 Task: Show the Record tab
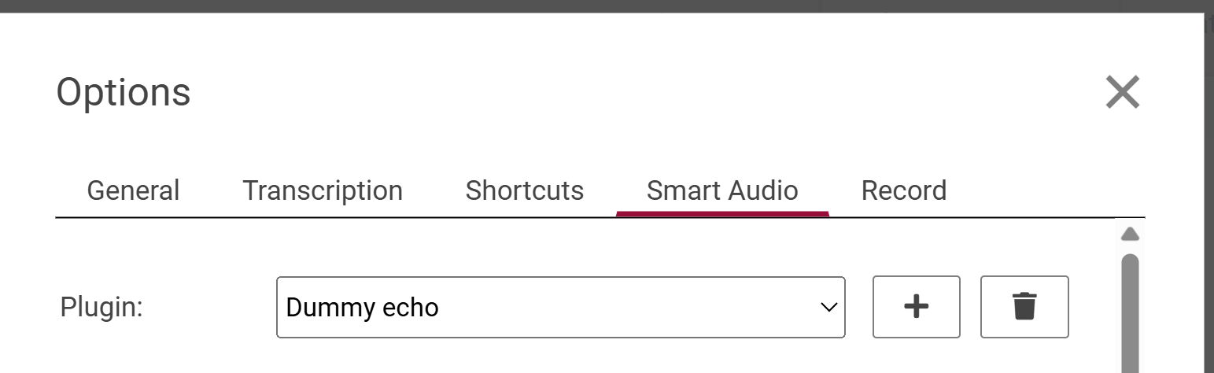point(903,190)
